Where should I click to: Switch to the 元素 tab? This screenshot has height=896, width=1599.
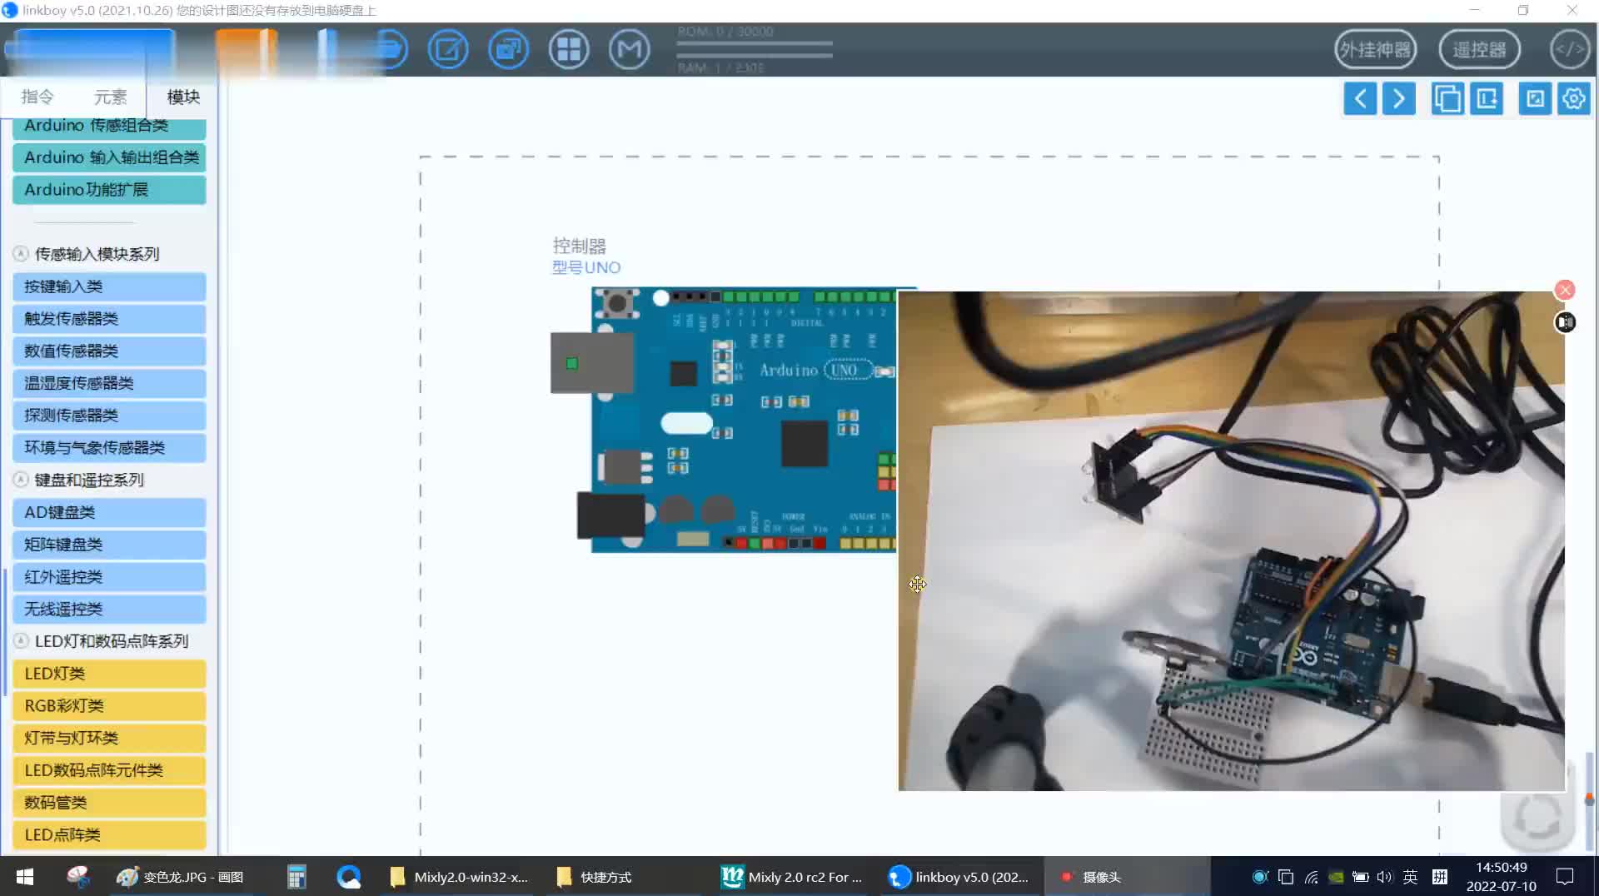click(x=110, y=97)
